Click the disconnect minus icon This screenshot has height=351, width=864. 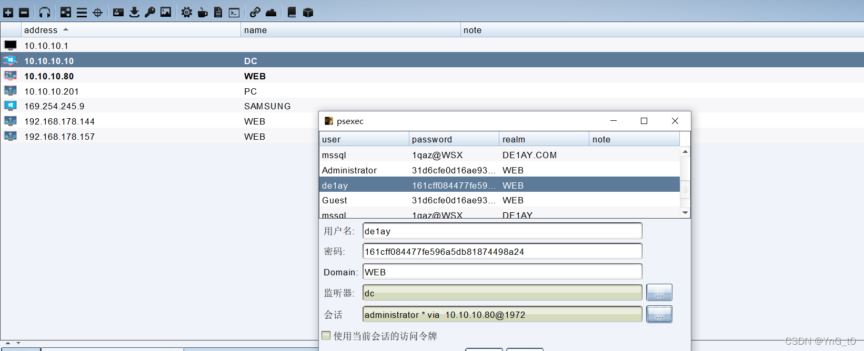tap(24, 12)
